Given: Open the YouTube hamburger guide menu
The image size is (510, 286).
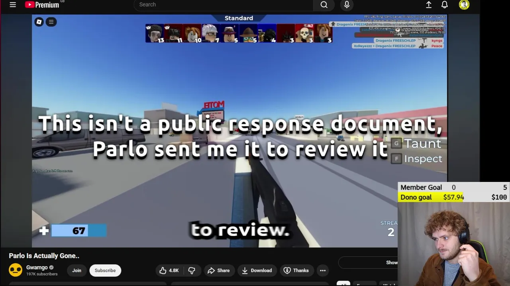Looking at the screenshot, I should [13, 5].
